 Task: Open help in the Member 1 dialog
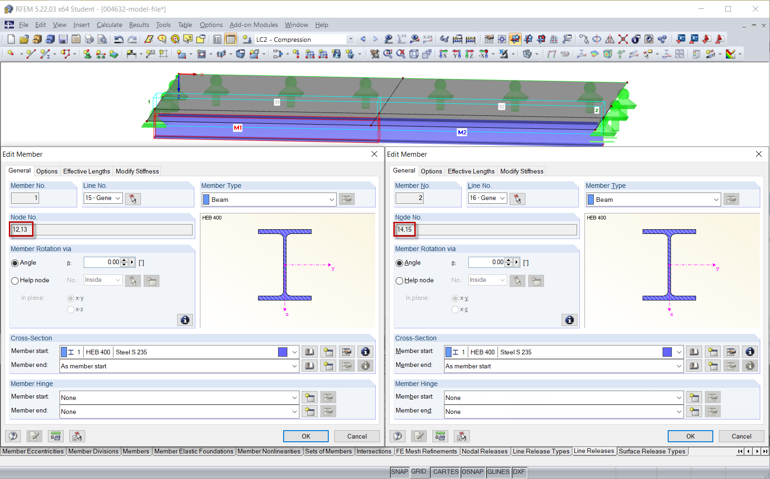13,436
